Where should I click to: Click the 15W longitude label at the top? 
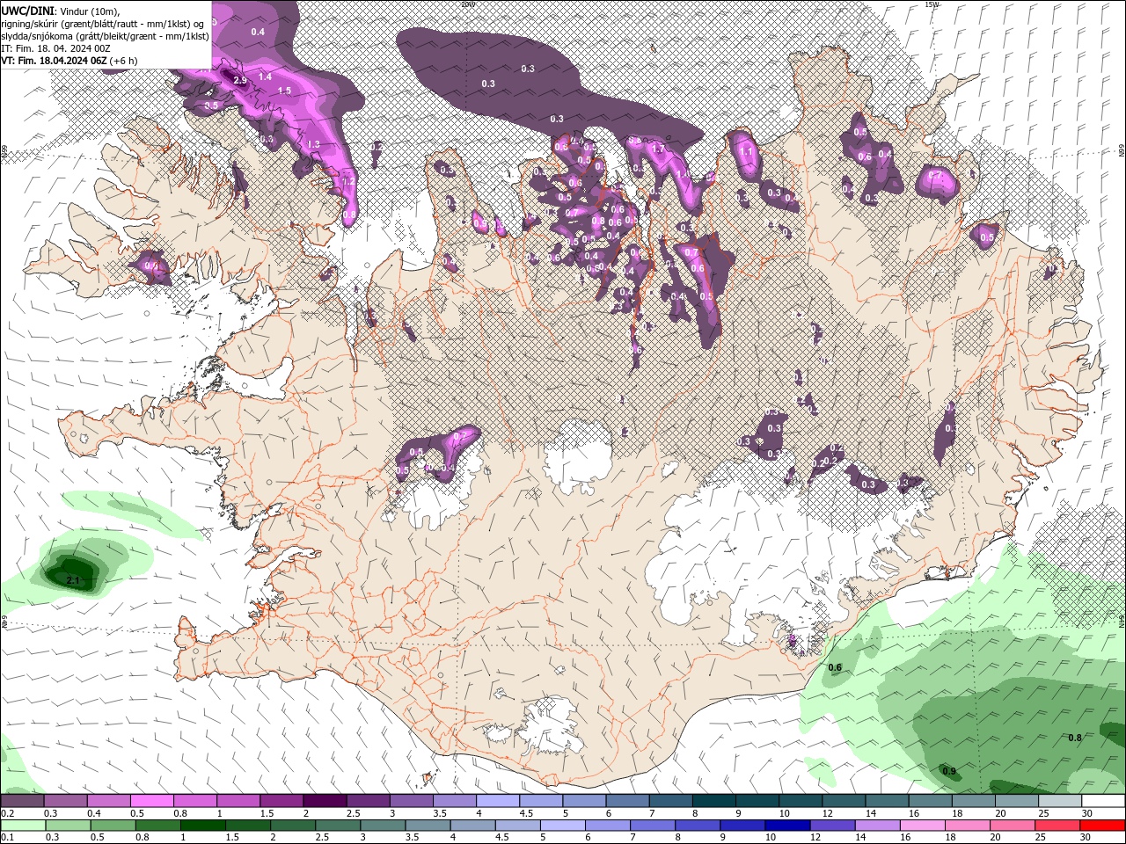932,4
